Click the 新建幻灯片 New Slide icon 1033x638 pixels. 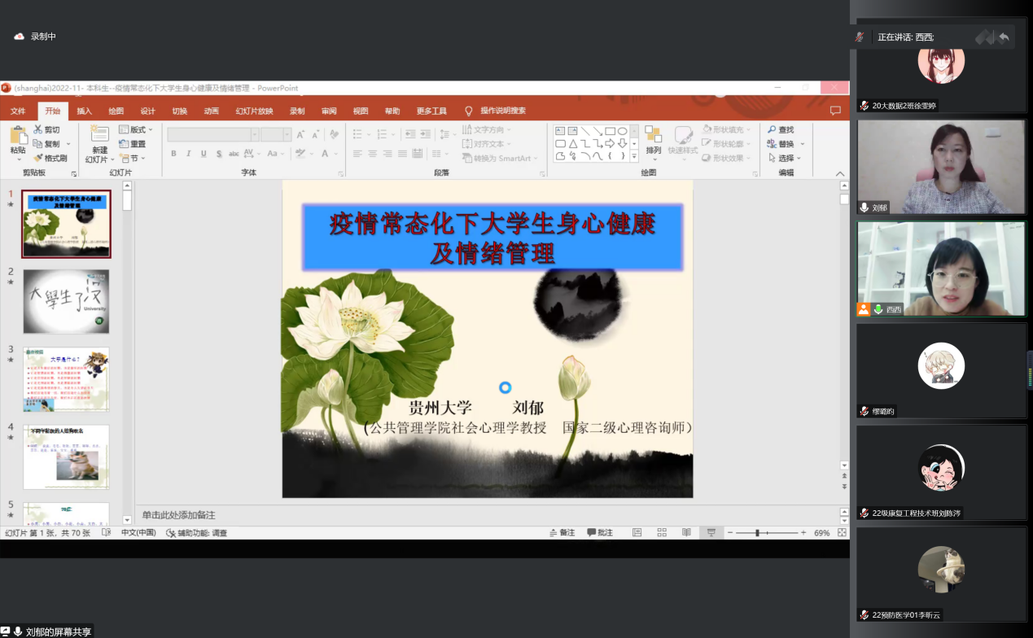pyautogui.click(x=99, y=135)
